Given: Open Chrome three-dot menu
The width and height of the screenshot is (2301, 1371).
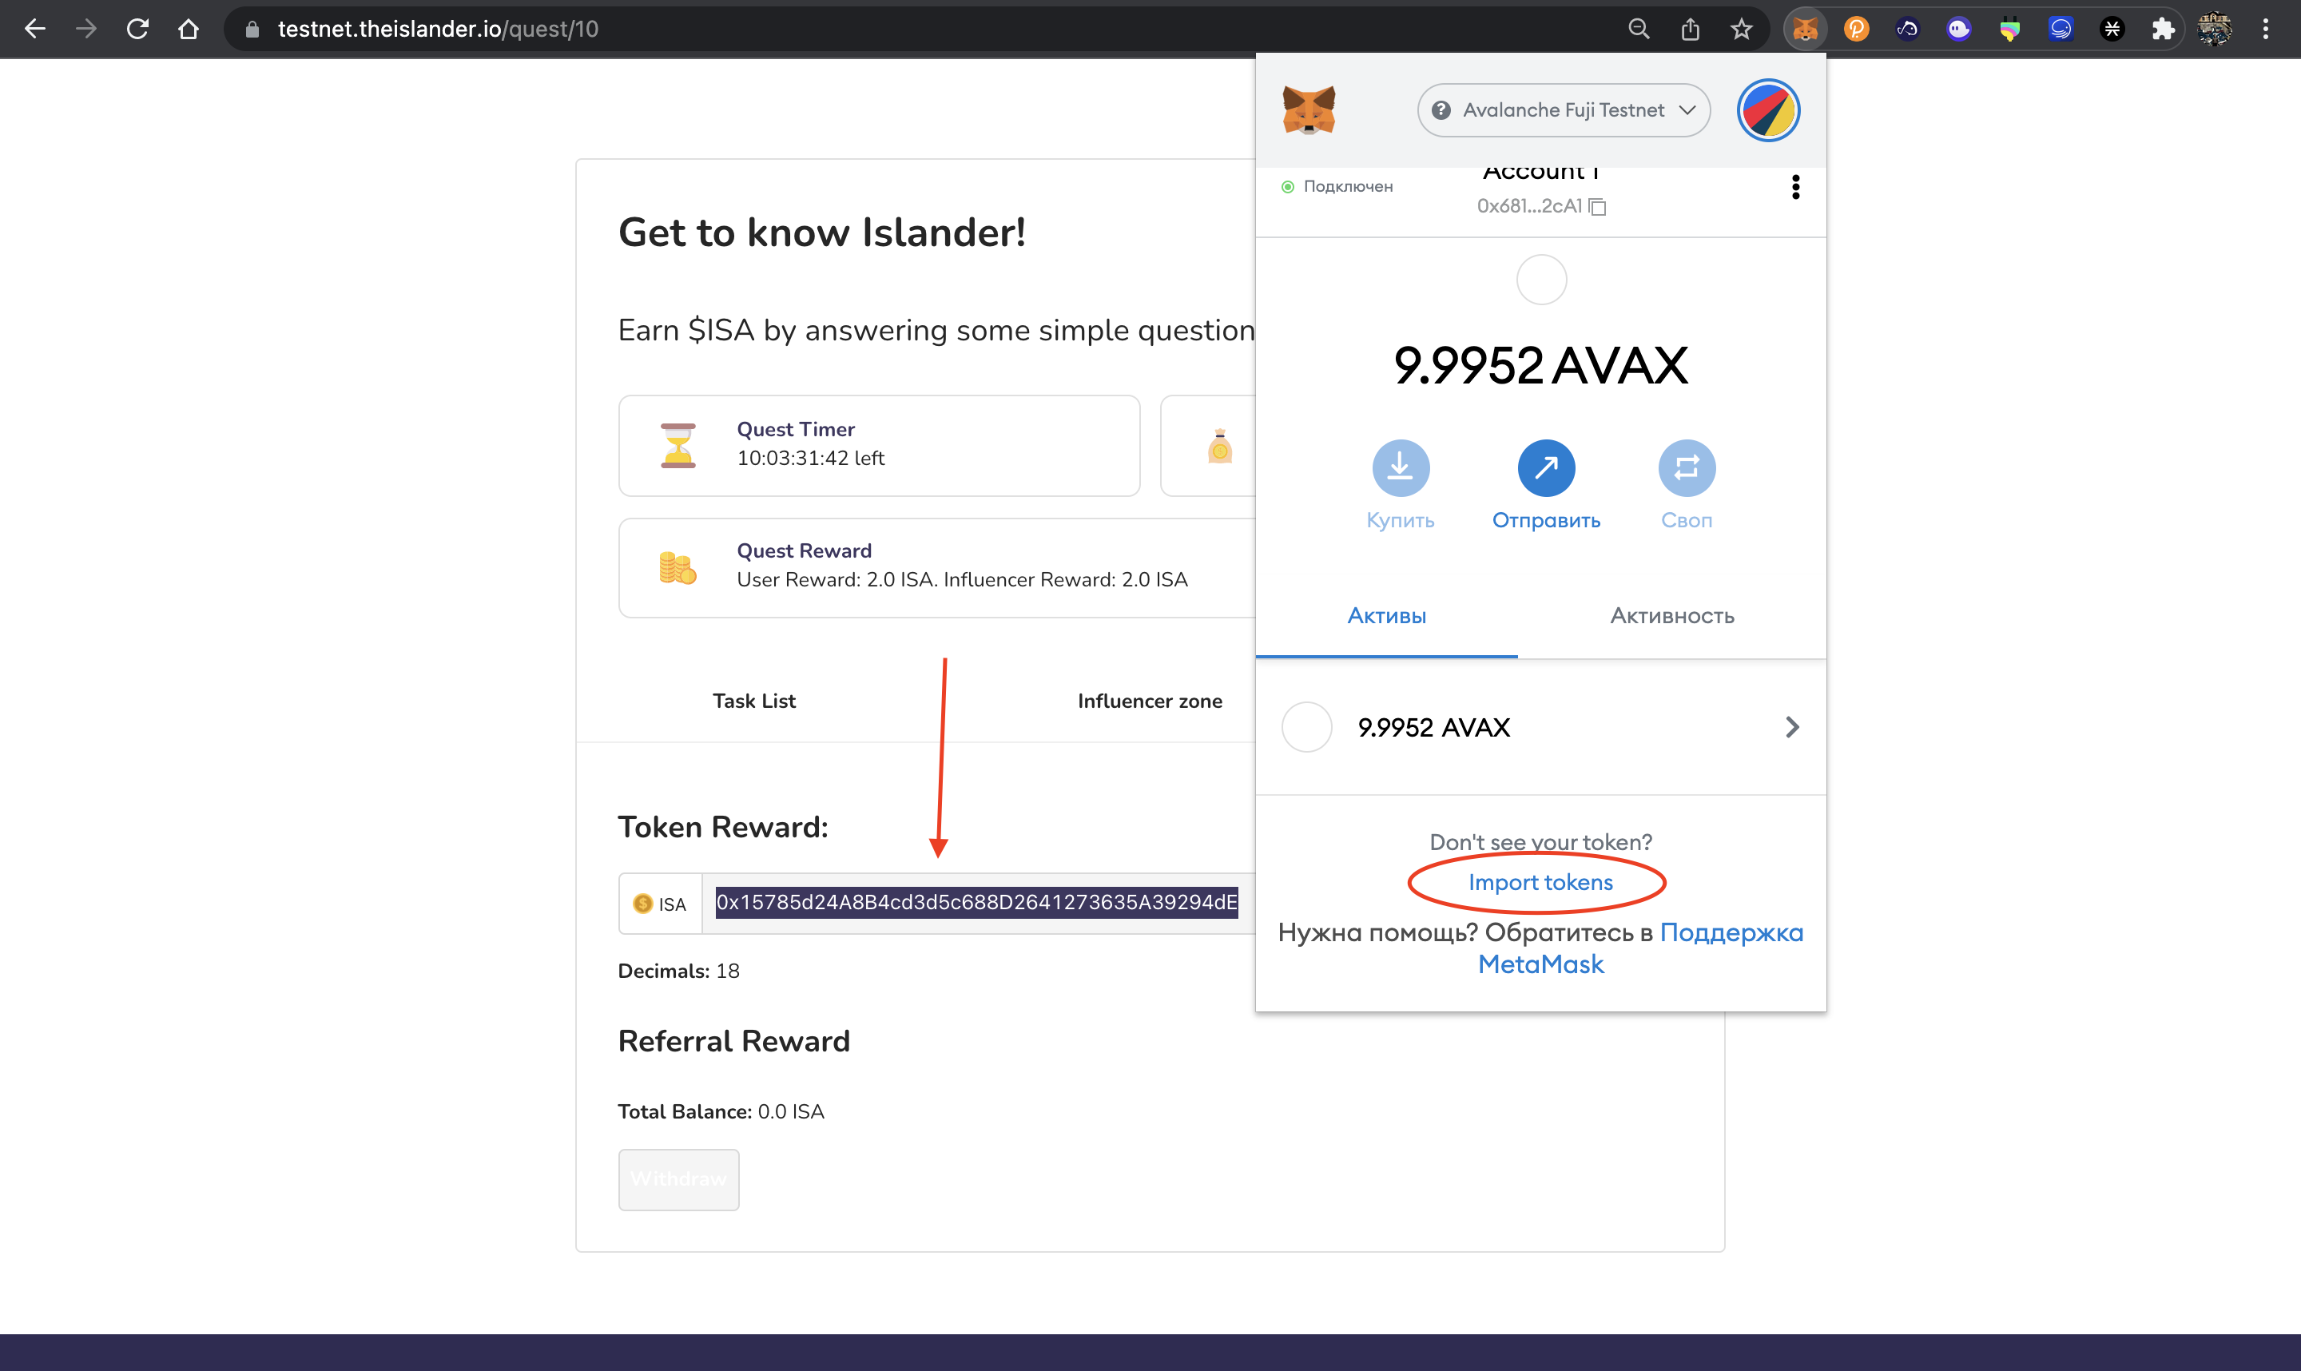Looking at the screenshot, I should [2265, 30].
